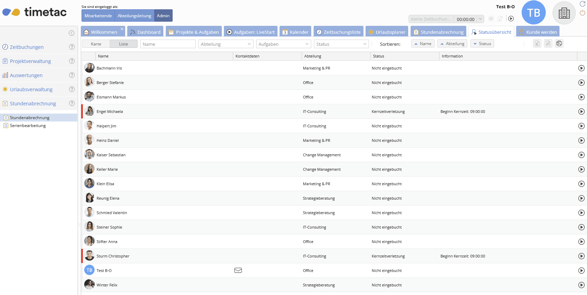The width and height of the screenshot is (587, 295).
Task: Click the Name filter input field
Action: pyautogui.click(x=168, y=44)
